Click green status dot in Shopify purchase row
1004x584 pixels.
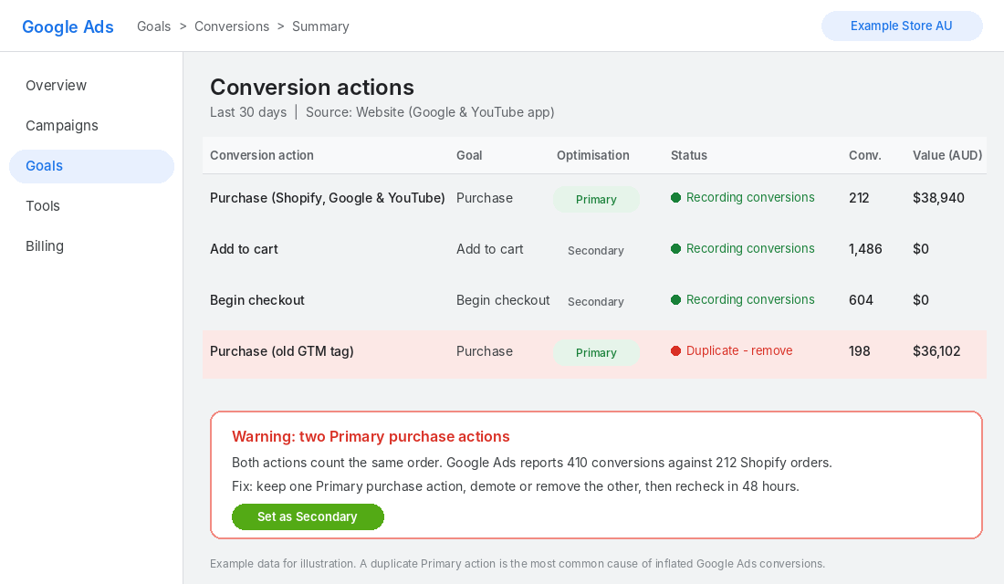[675, 197]
